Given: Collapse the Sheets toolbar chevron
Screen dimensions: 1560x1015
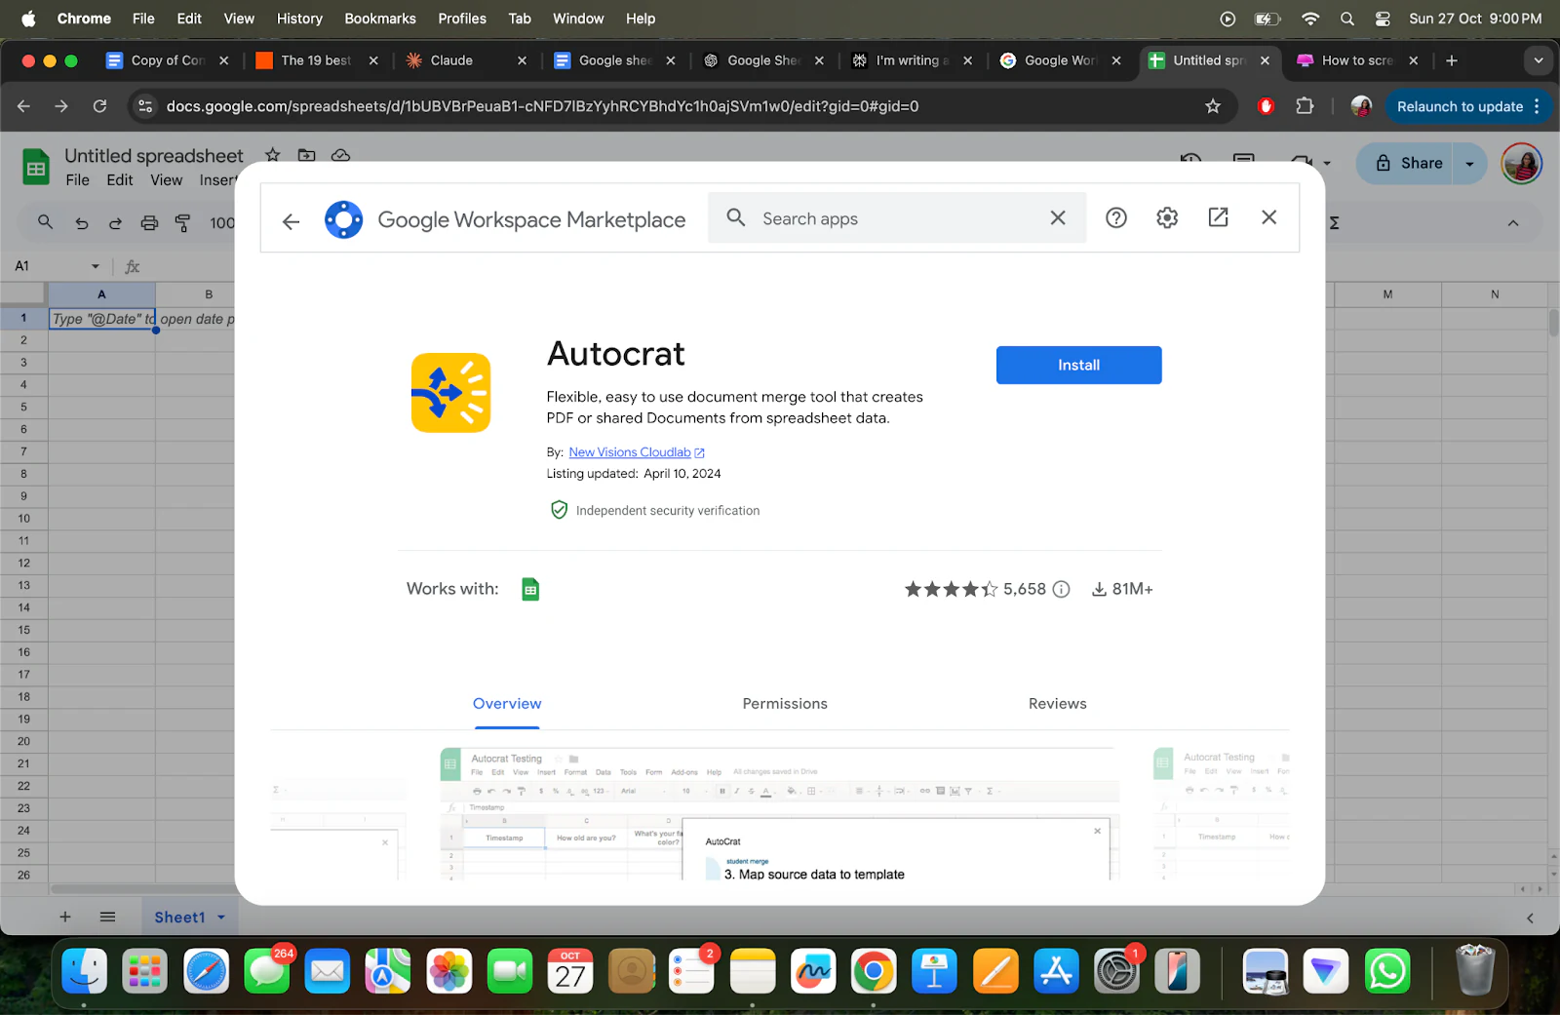Looking at the screenshot, I should (x=1513, y=223).
